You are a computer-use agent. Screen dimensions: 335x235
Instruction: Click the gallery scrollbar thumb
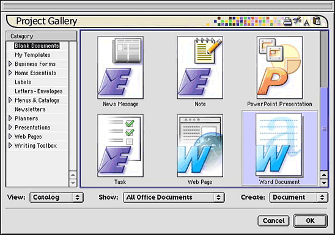tap(324, 129)
